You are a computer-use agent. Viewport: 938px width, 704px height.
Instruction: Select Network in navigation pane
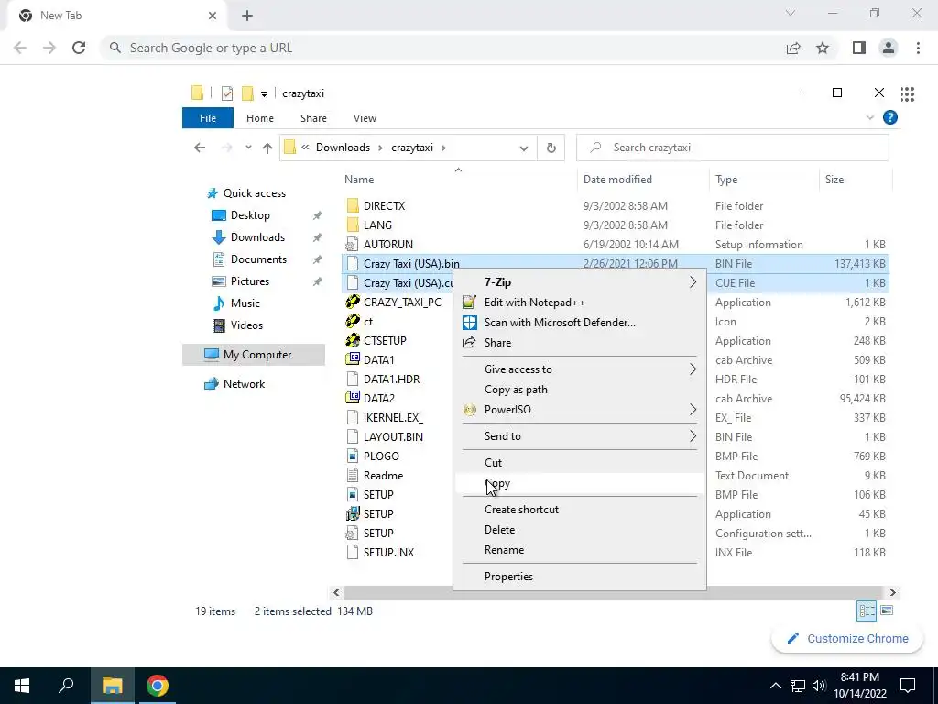[x=244, y=384]
